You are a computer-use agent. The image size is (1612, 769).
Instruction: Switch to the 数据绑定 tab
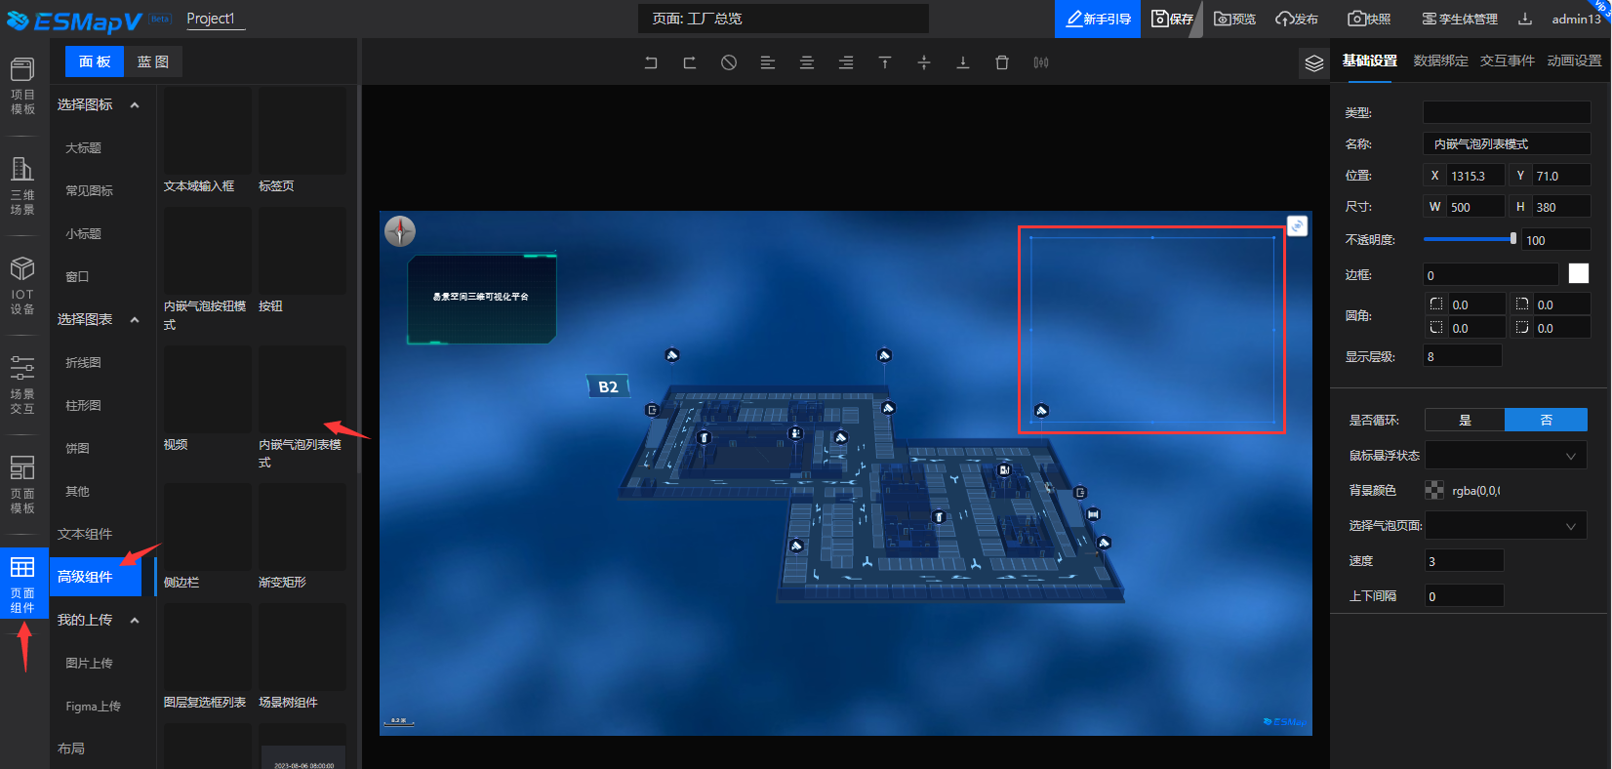[1440, 61]
